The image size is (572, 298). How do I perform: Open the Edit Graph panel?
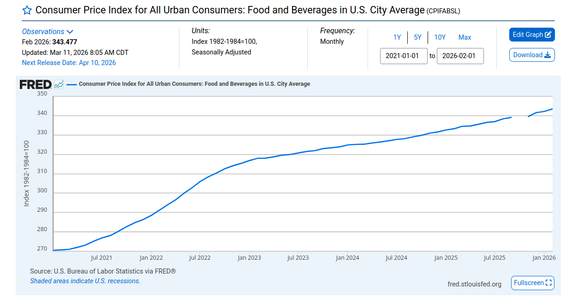(532, 35)
